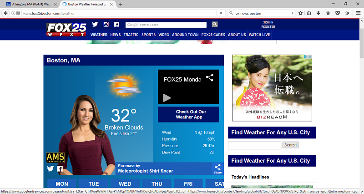Close the Arlington, MA tab
Image resolution: width=364 pixels, height=194 pixels.
55,4
